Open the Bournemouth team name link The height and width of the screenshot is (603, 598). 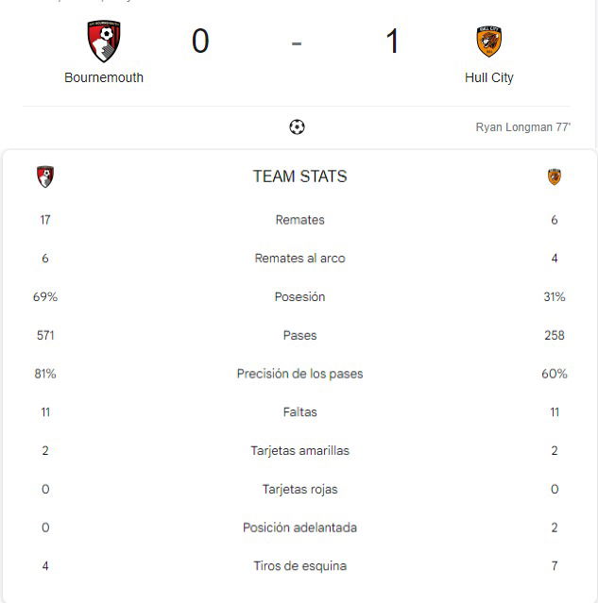click(x=104, y=77)
